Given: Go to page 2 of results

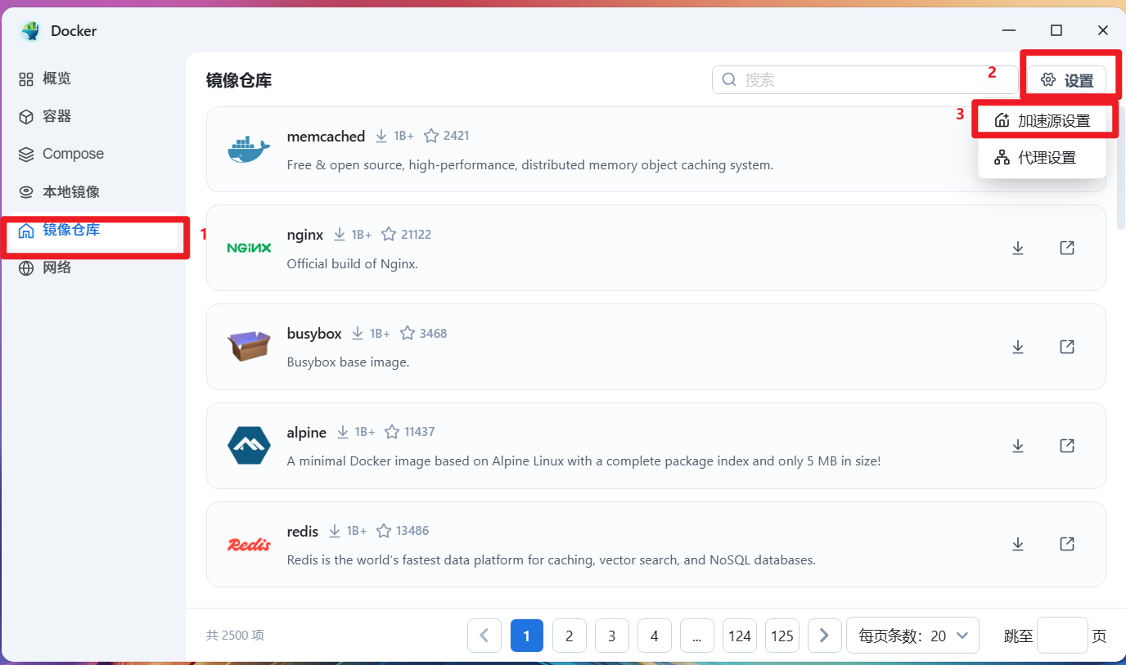Looking at the screenshot, I should point(569,636).
